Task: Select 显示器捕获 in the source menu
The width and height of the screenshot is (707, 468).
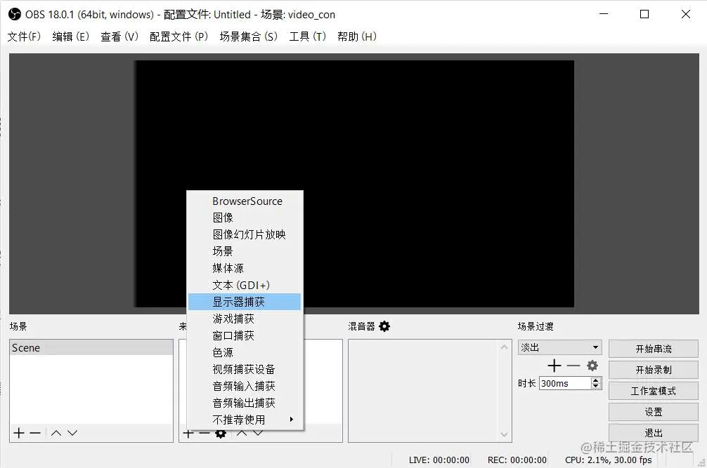Action: pos(245,302)
